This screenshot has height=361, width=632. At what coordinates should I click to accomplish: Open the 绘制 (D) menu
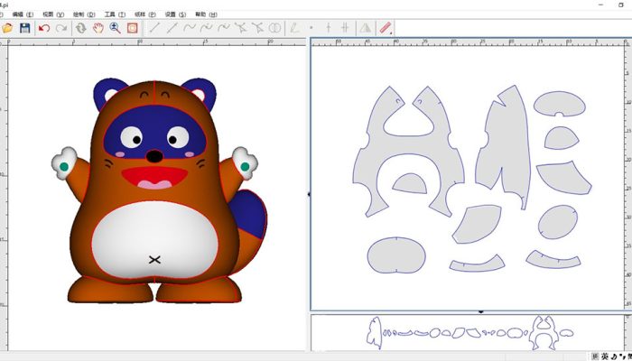tap(84, 14)
